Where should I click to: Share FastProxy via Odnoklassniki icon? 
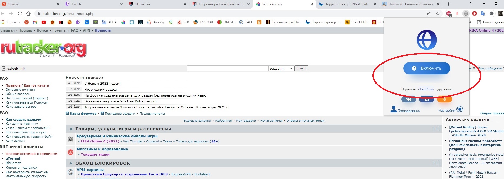click(x=444, y=99)
